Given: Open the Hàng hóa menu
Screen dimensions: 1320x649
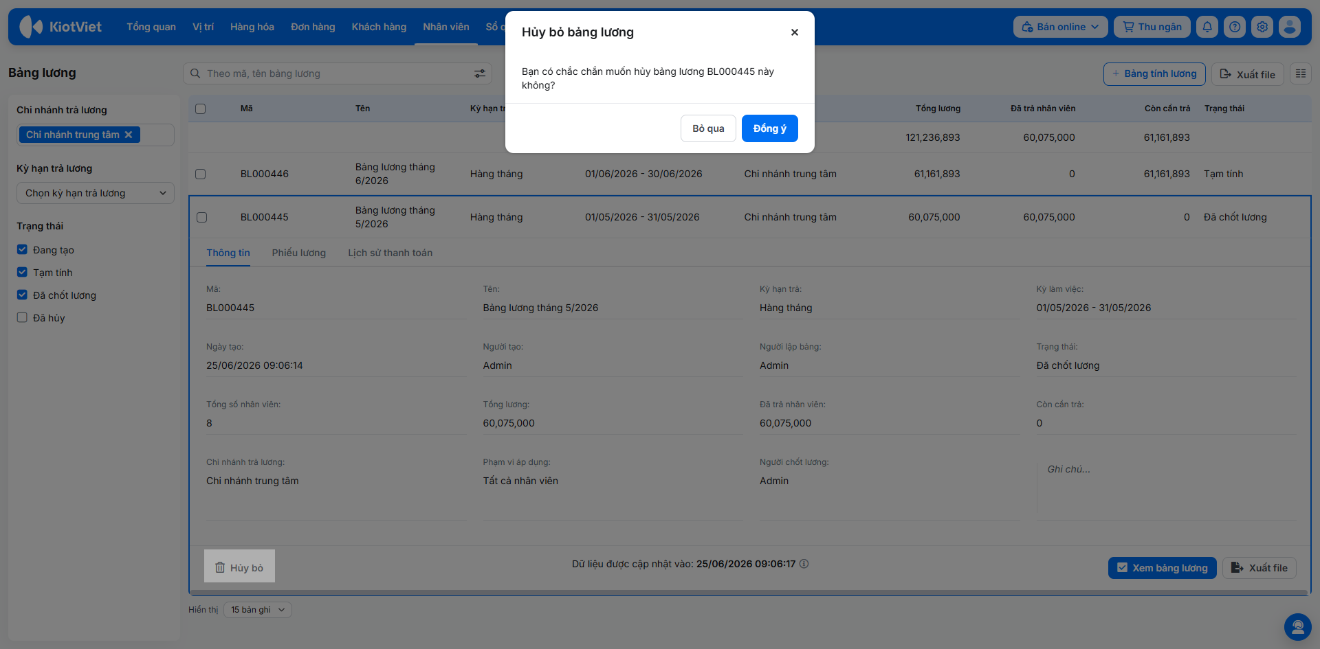Looking at the screenshot, I should [x=252, y=27].
